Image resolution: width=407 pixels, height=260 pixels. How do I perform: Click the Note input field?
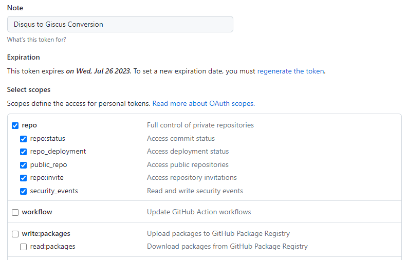[x=120, y=24]
